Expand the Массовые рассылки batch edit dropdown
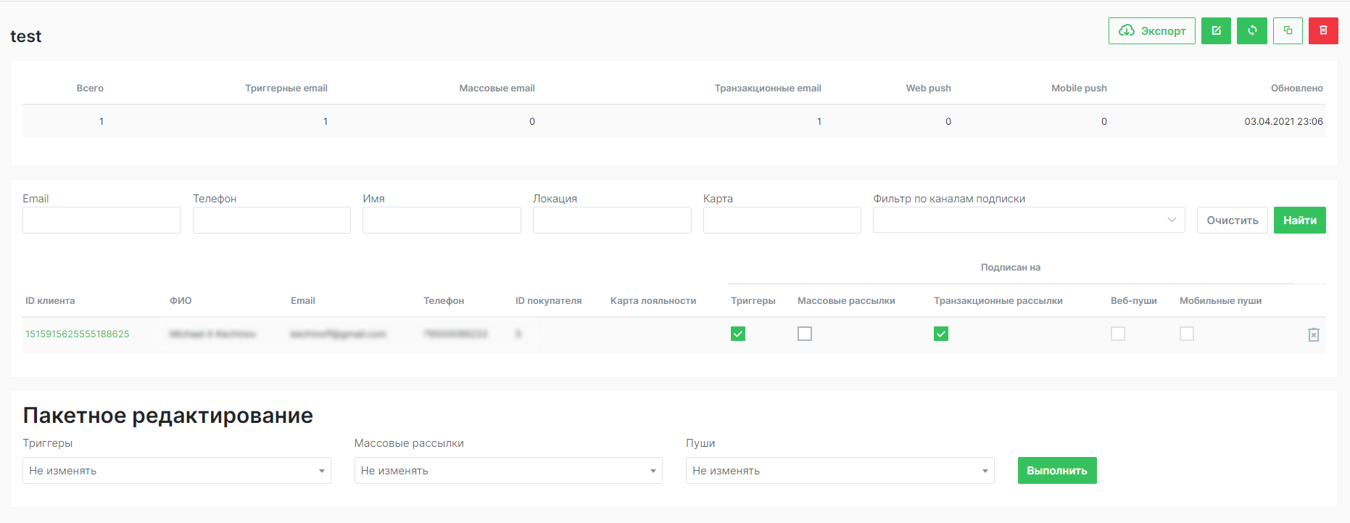This screenshot has width=1350, height=523. click(x=508, y=470)
